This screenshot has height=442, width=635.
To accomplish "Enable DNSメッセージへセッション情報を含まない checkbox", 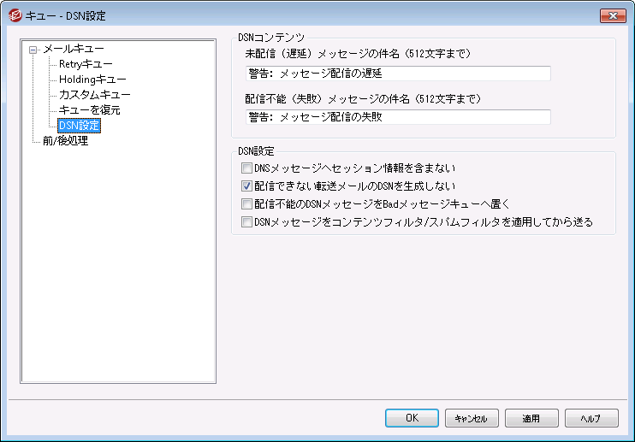I will 247,168.
